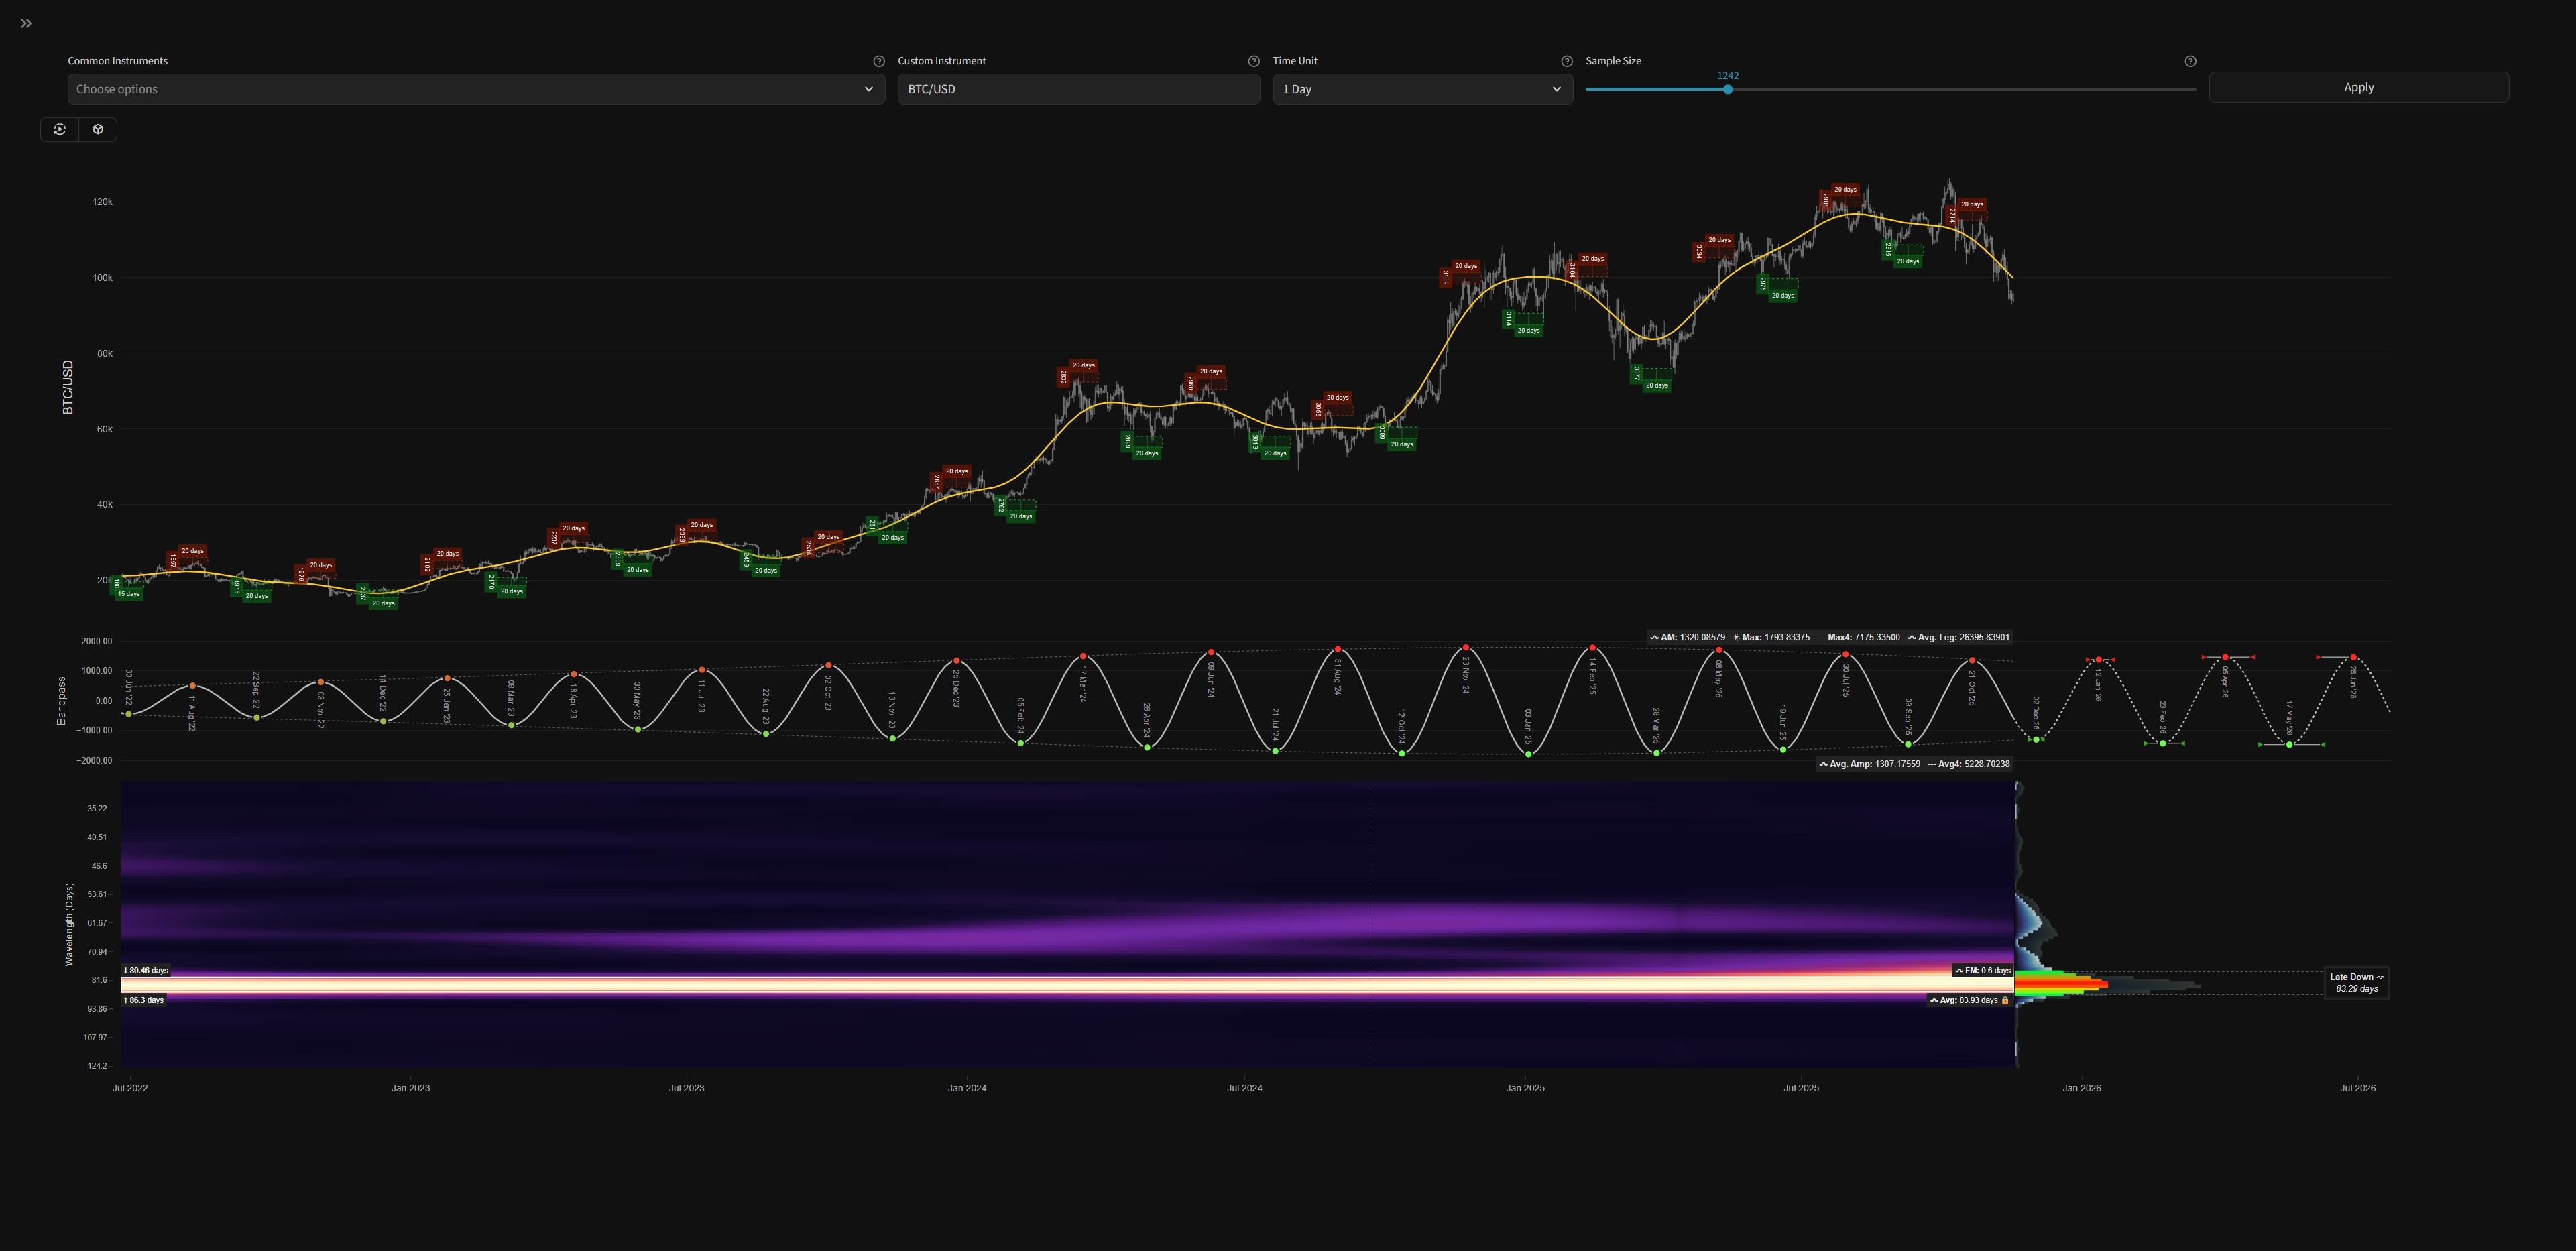Open the Common Instruments help tooltip icon
The height and width of the screenshot is (1251, 2576).
pos(879,61)
